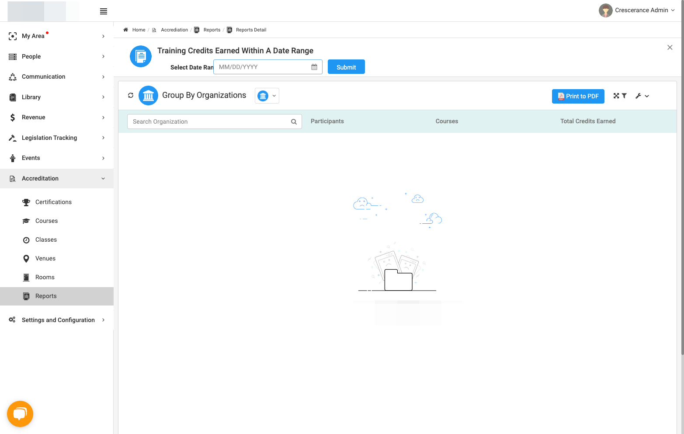Click the Participants column header
Viewport: 684px width, 434px height.
[327, 121]
